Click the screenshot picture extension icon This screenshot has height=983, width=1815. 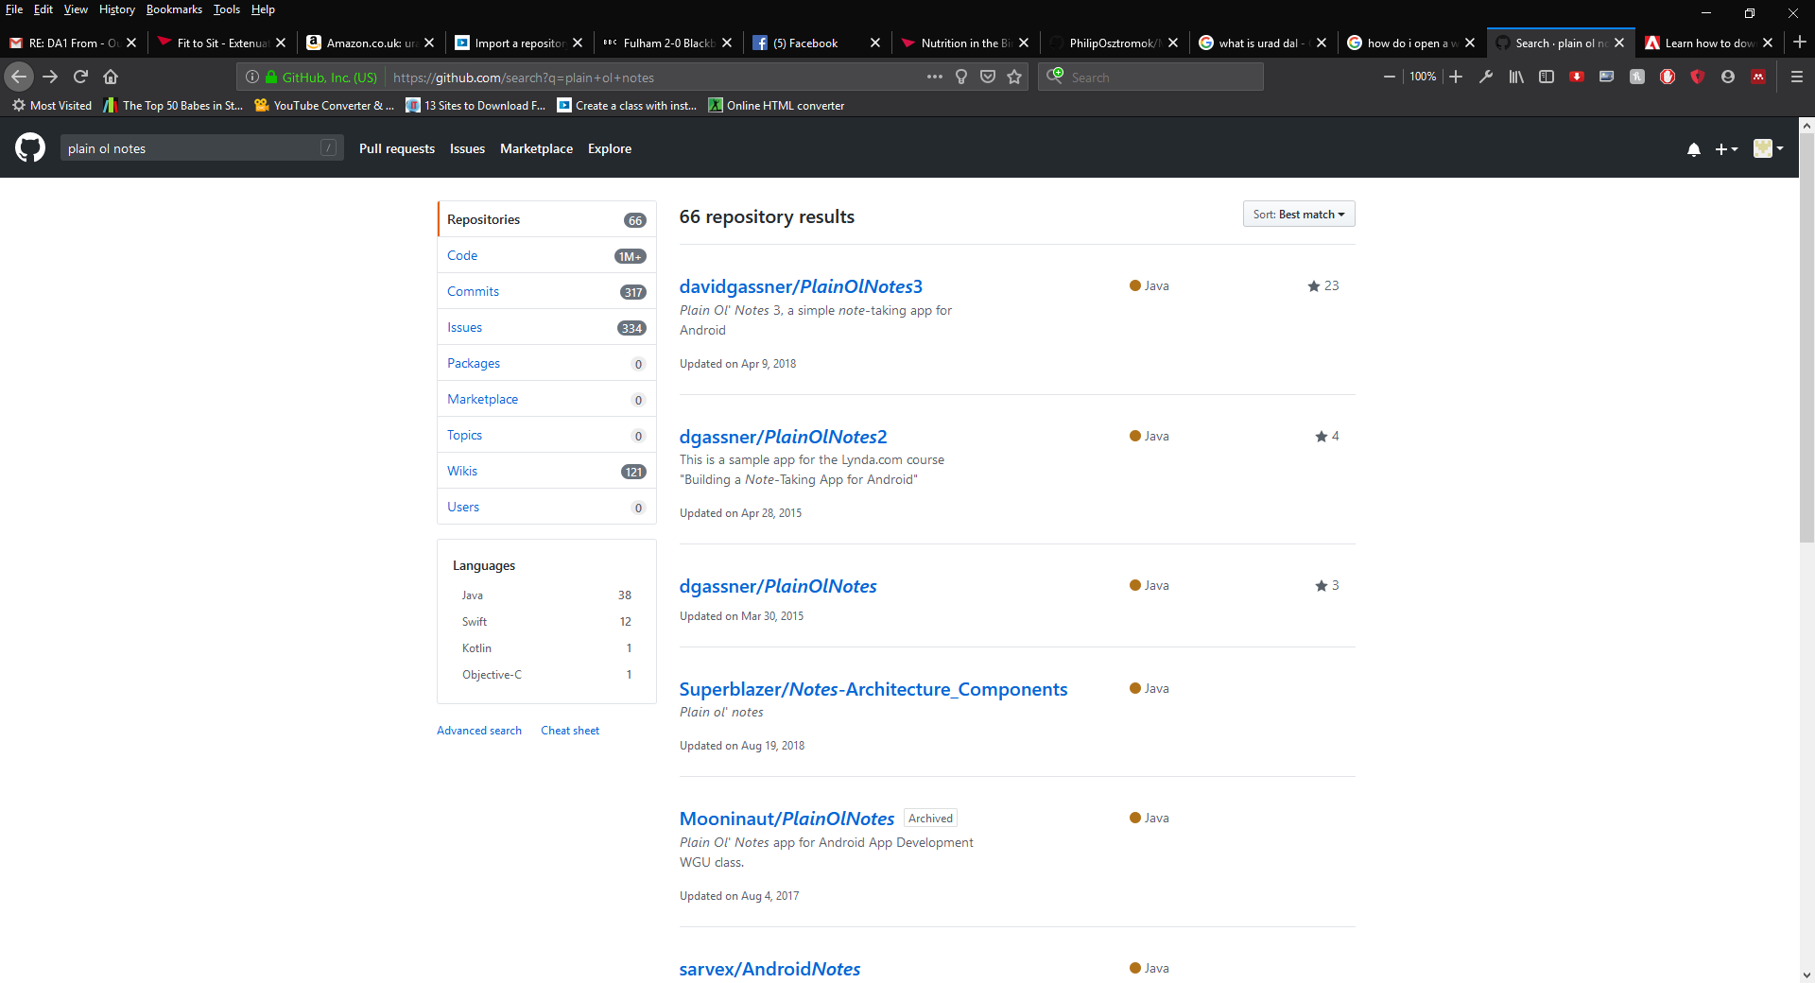pos(1607,77)
